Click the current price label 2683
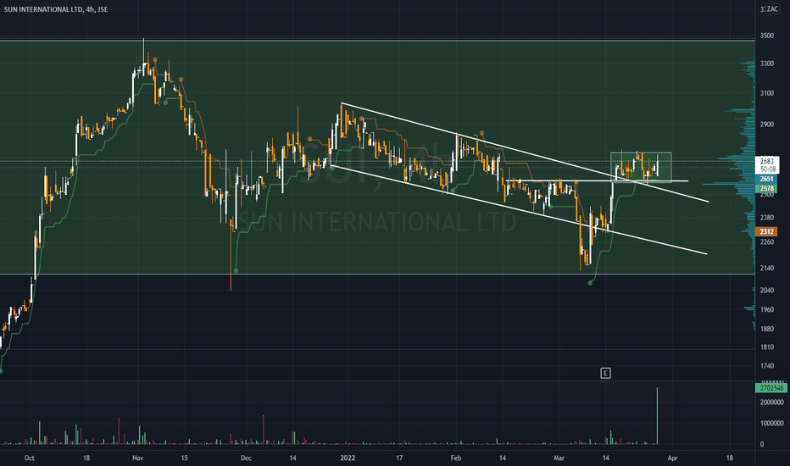 (767, 161)
